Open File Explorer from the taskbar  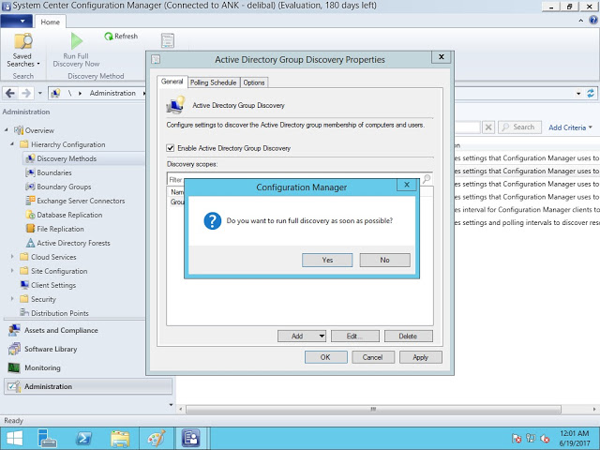point(120,437)
